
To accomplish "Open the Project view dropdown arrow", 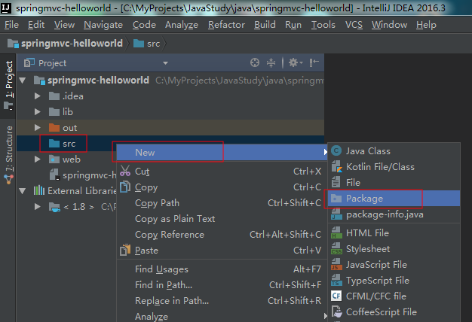I will (165, 63).
